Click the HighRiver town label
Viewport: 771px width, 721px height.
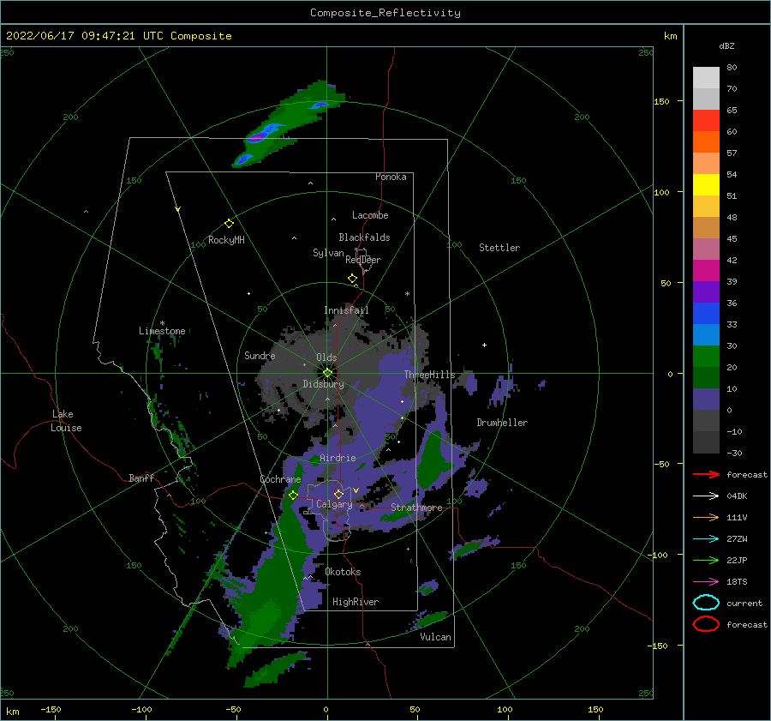tap(356, 602)
